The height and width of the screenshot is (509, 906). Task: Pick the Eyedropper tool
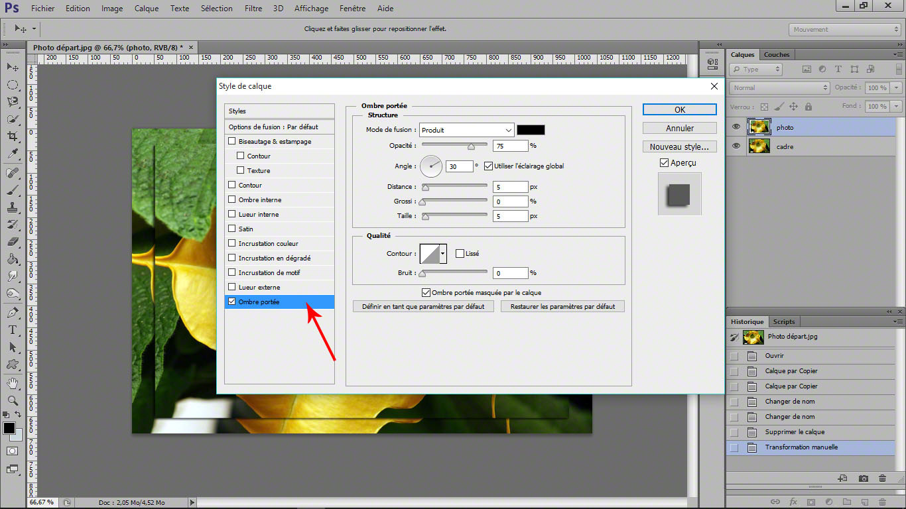point(13,154)
